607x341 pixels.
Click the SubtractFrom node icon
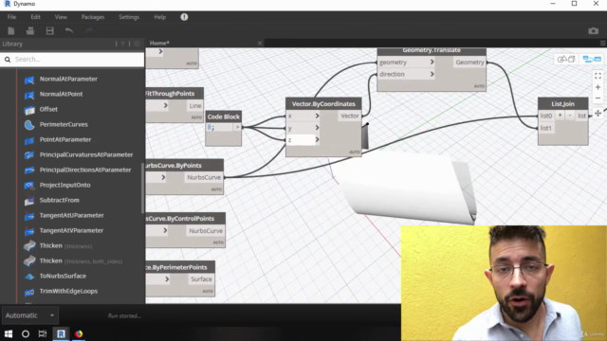pos(29,201)
